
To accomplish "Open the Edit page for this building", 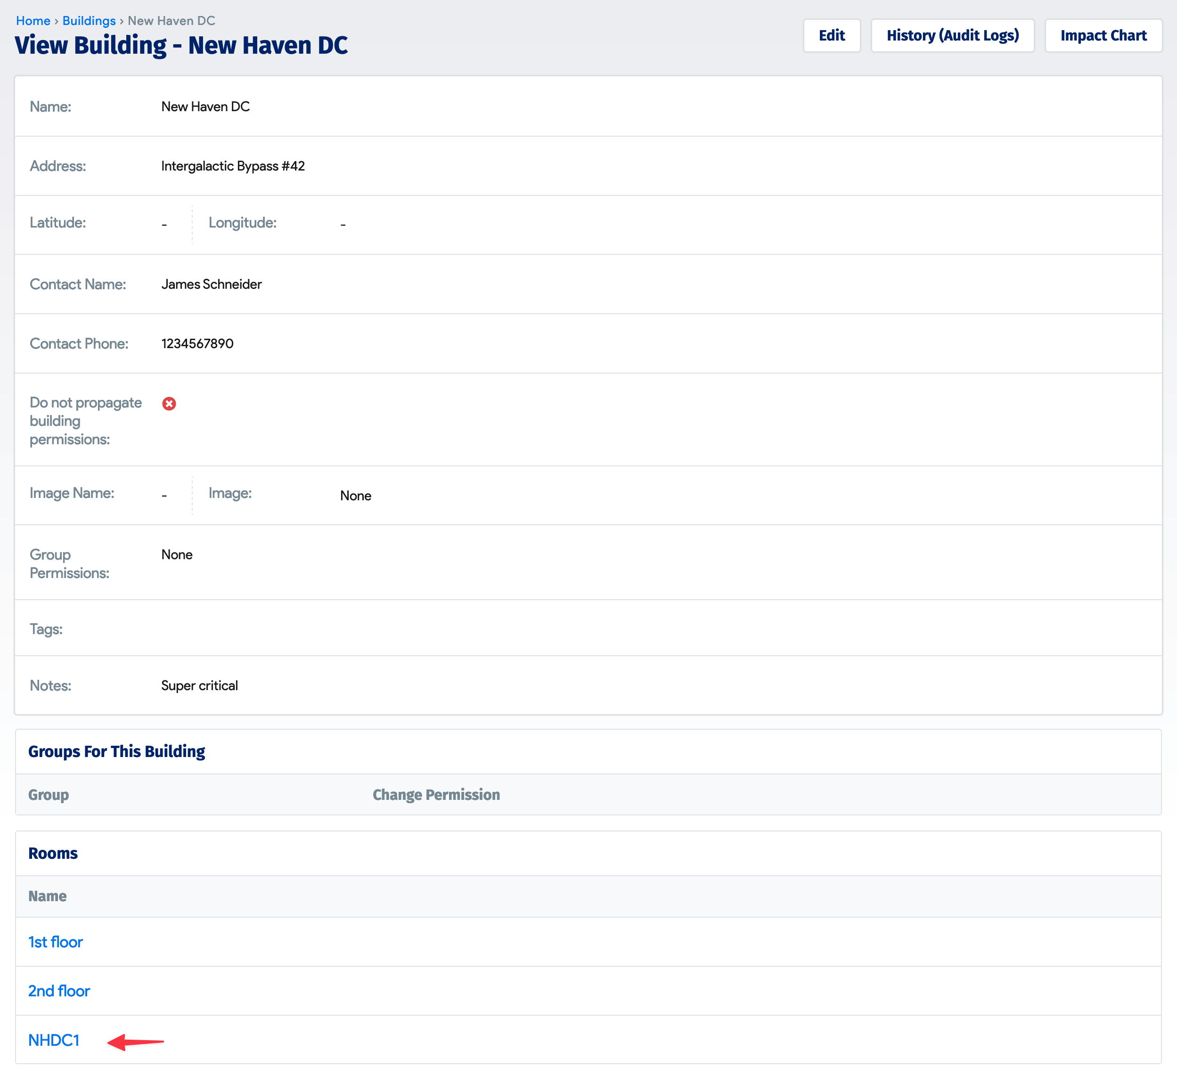I will [831, 35].
